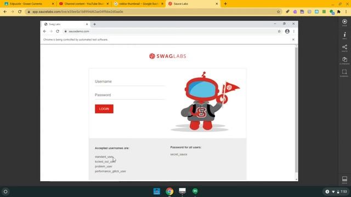This screenshot has height=197, width=351.
Task: Click the Password input field
Action: point(129,95)
